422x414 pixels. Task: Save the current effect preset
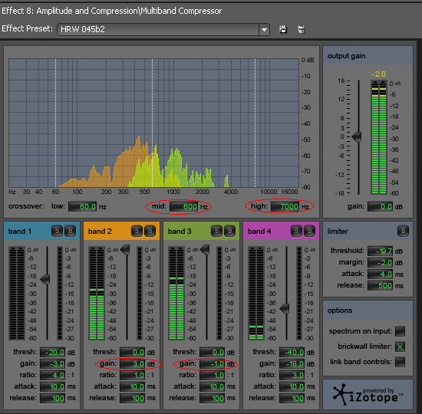pyautogui.click(x=283, y=29)
